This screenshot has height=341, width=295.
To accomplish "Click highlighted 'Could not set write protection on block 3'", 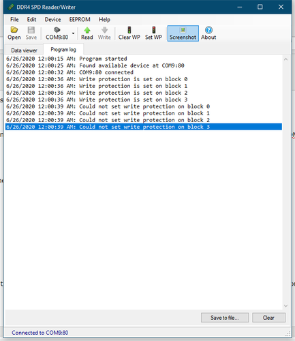I will tap(144, 127).
